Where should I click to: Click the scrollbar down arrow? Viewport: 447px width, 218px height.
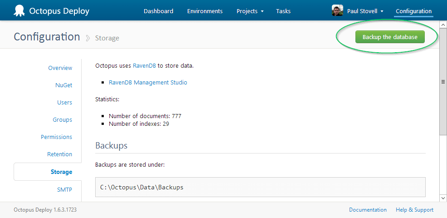pos(443,198)
